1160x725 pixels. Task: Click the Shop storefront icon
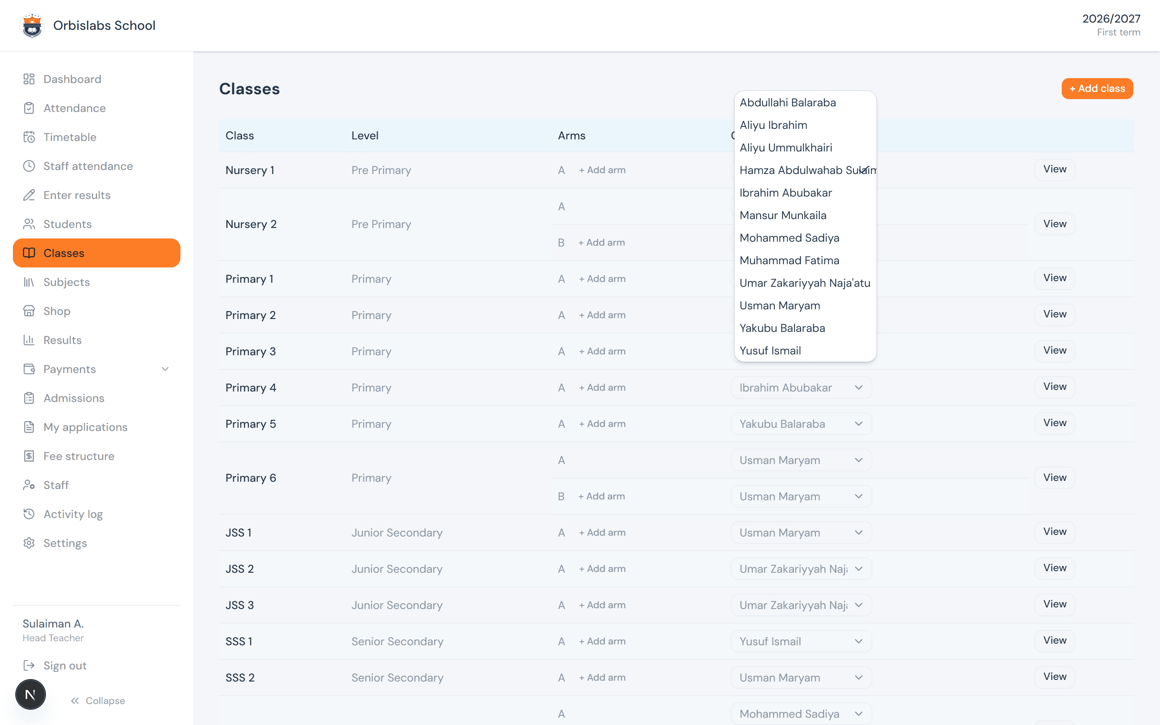pos(29,311)
